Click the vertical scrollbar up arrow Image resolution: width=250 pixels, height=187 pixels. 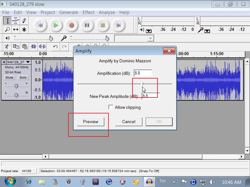pos(247,61)
